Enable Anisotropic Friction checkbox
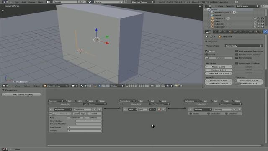Viewport: 268px width, 151px height. (237, 63)
